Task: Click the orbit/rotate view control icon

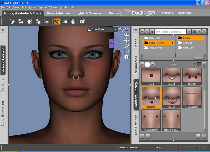Action: [x=127, y=35]
